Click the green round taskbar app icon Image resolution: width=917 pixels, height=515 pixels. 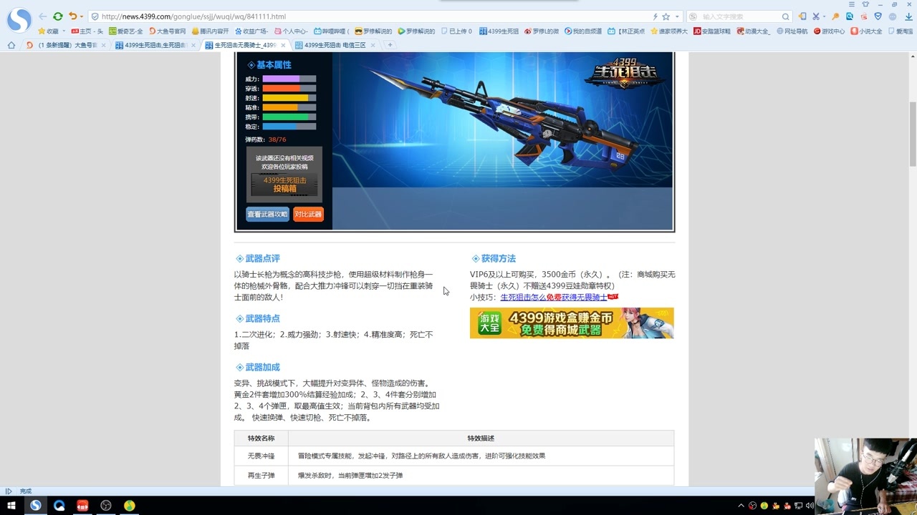(130, 506)
